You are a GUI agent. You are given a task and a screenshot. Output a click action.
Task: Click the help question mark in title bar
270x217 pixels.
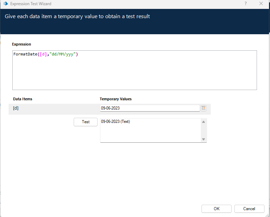pyautogui.click(x=245, y=4)
